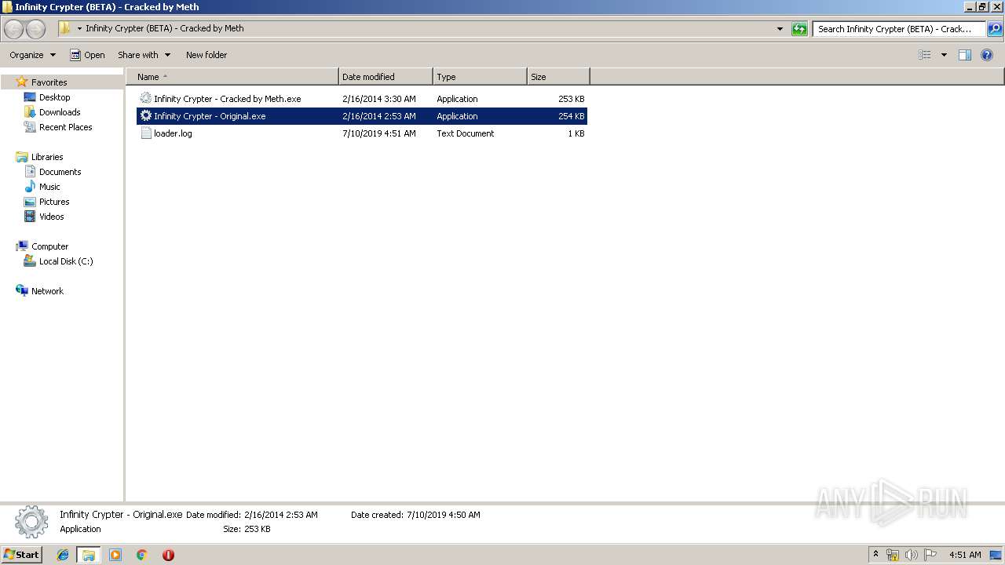
Task: Click Windows Explorer taskbar icon
Action: point(89,555)
